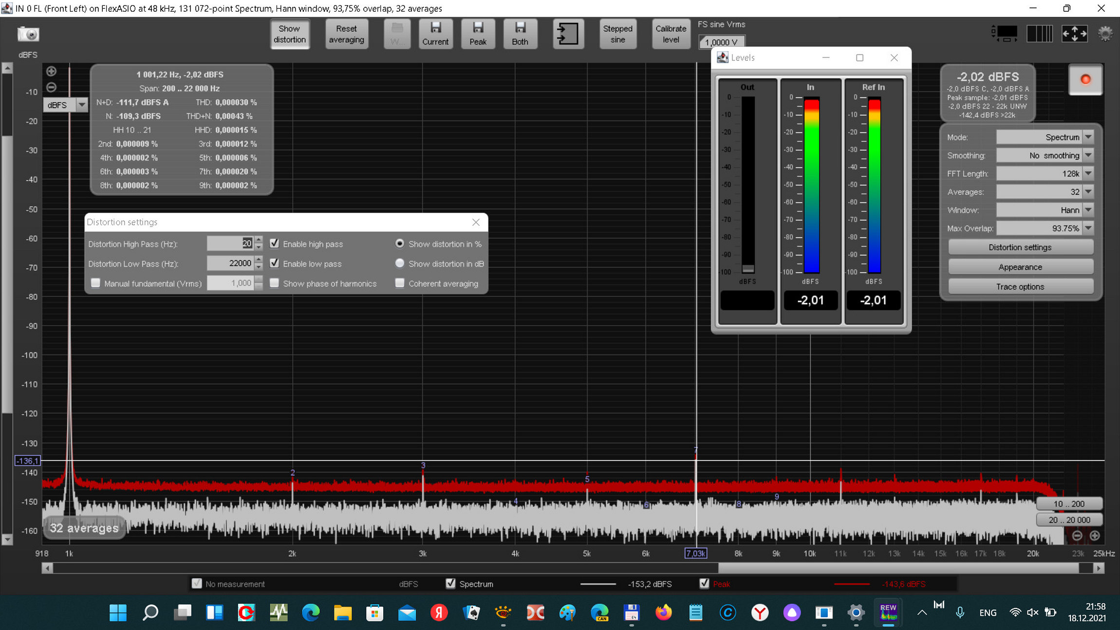Click FS sine Vrms value field
1120x630 pixels.
pyautogui.click(x=722, y=42)
